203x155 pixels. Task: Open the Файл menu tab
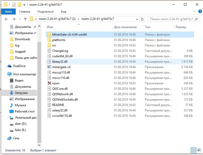[x=8, y=12]
